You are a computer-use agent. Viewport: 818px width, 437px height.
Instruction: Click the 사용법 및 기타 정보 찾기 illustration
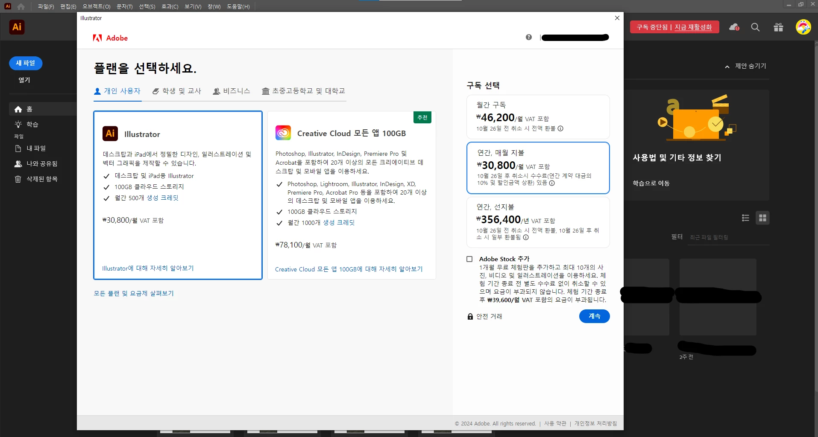pos(697,118)
